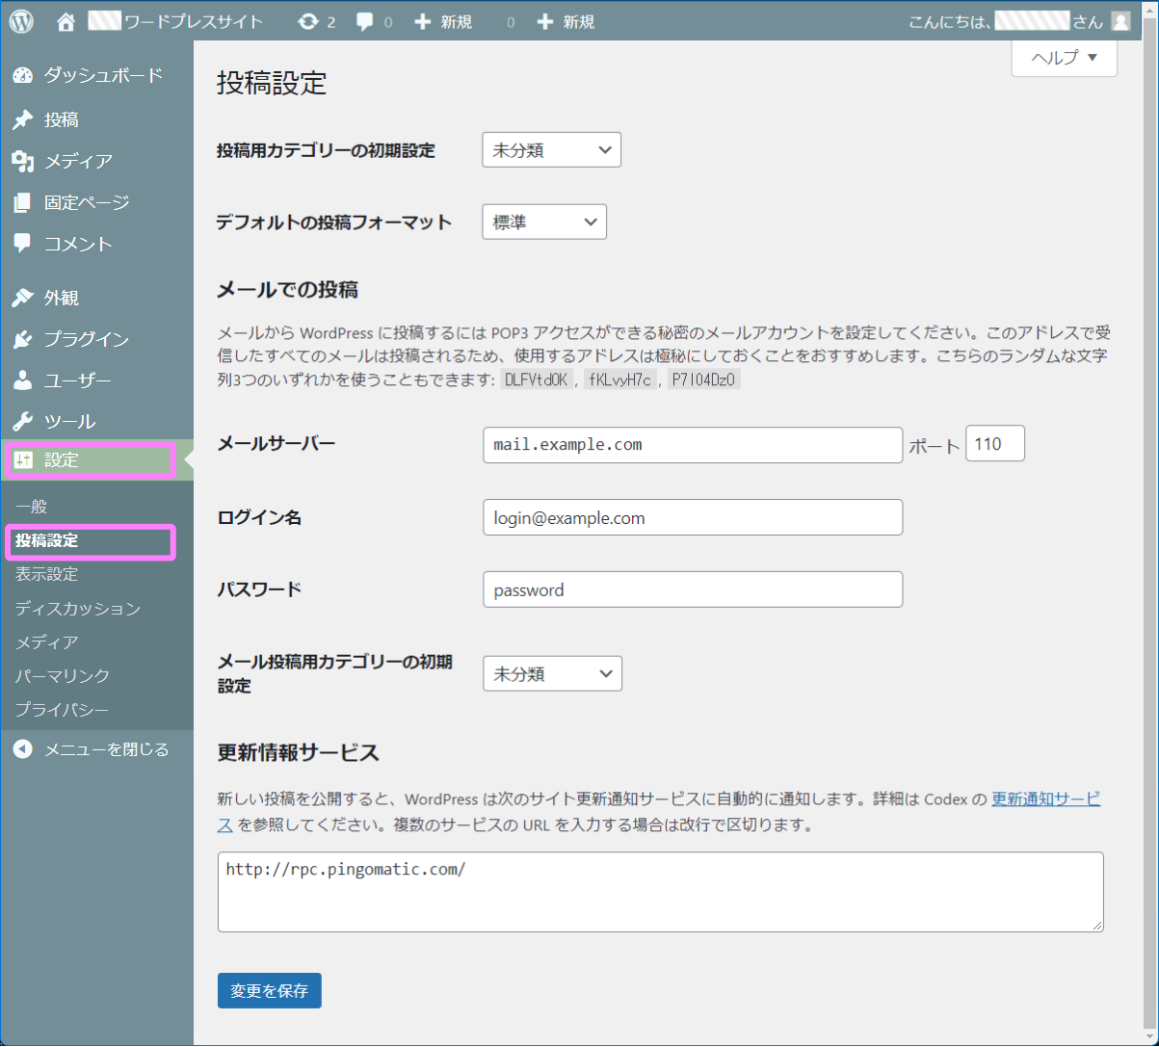The width and height of the screenshot is (1159, 1047).
Task: Select the ダッシュボード gauge icon
Action: [x=22, y=74]
